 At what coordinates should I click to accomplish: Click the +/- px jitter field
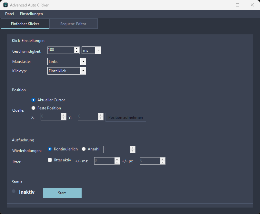(150, 161)
